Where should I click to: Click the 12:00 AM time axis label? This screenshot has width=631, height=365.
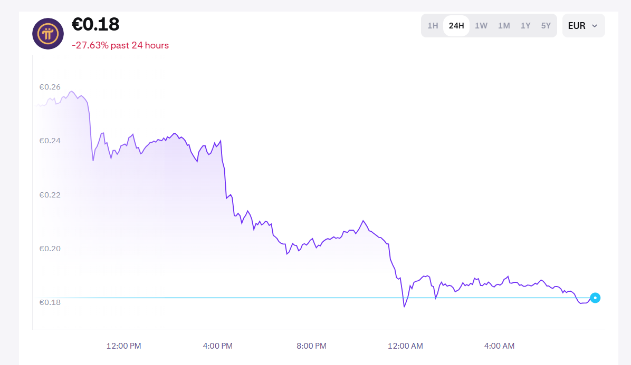pos(405,346)
